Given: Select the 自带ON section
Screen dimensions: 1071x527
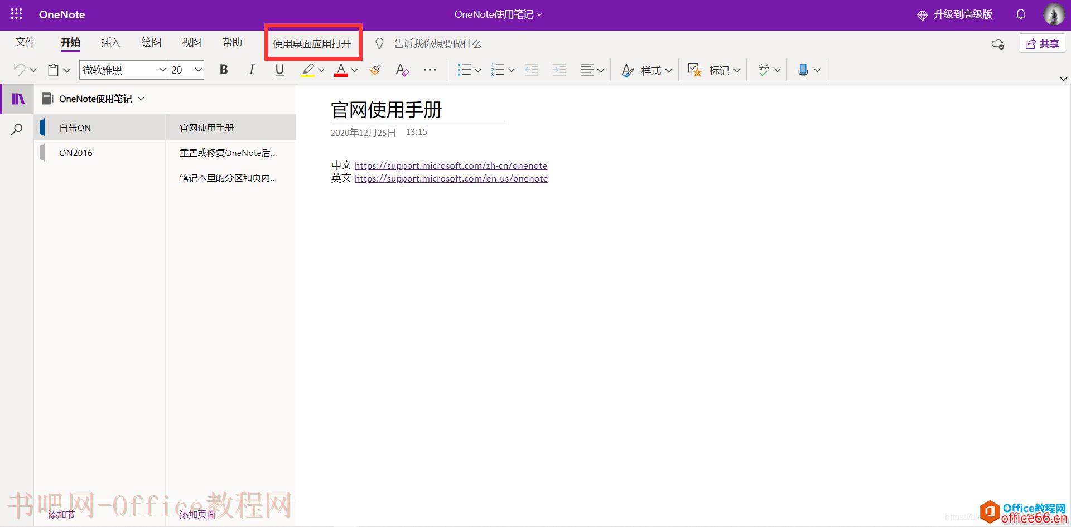Looking at the screenshot, I should click(x=100, y=128).
